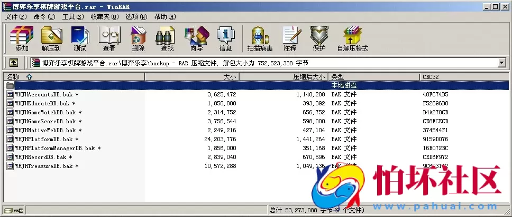Viewport: 512px width, 217px height.
Task: Click file icon of WHJHAccountsDB.bak
Action: [x=10, y=94]
